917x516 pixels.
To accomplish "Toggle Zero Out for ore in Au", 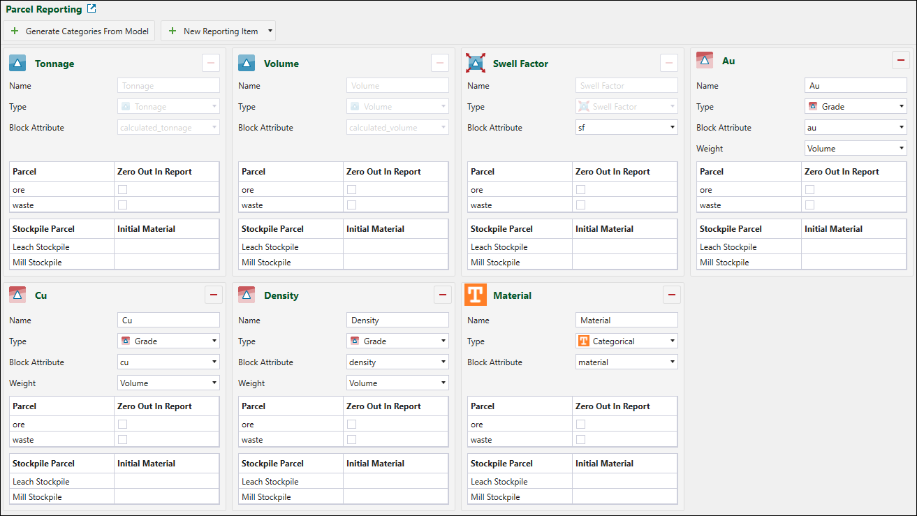I will [809, 189].
